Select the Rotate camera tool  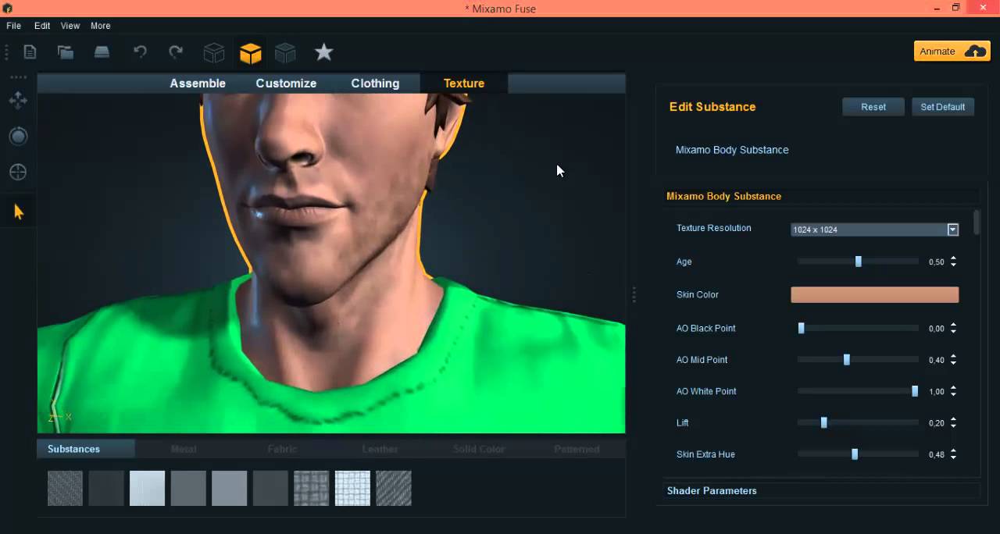pyautogui.click(x=18, y=137)
